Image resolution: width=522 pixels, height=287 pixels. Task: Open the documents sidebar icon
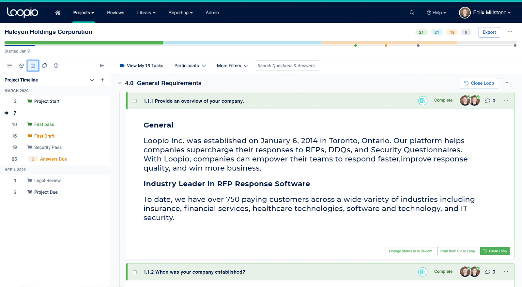45,66
